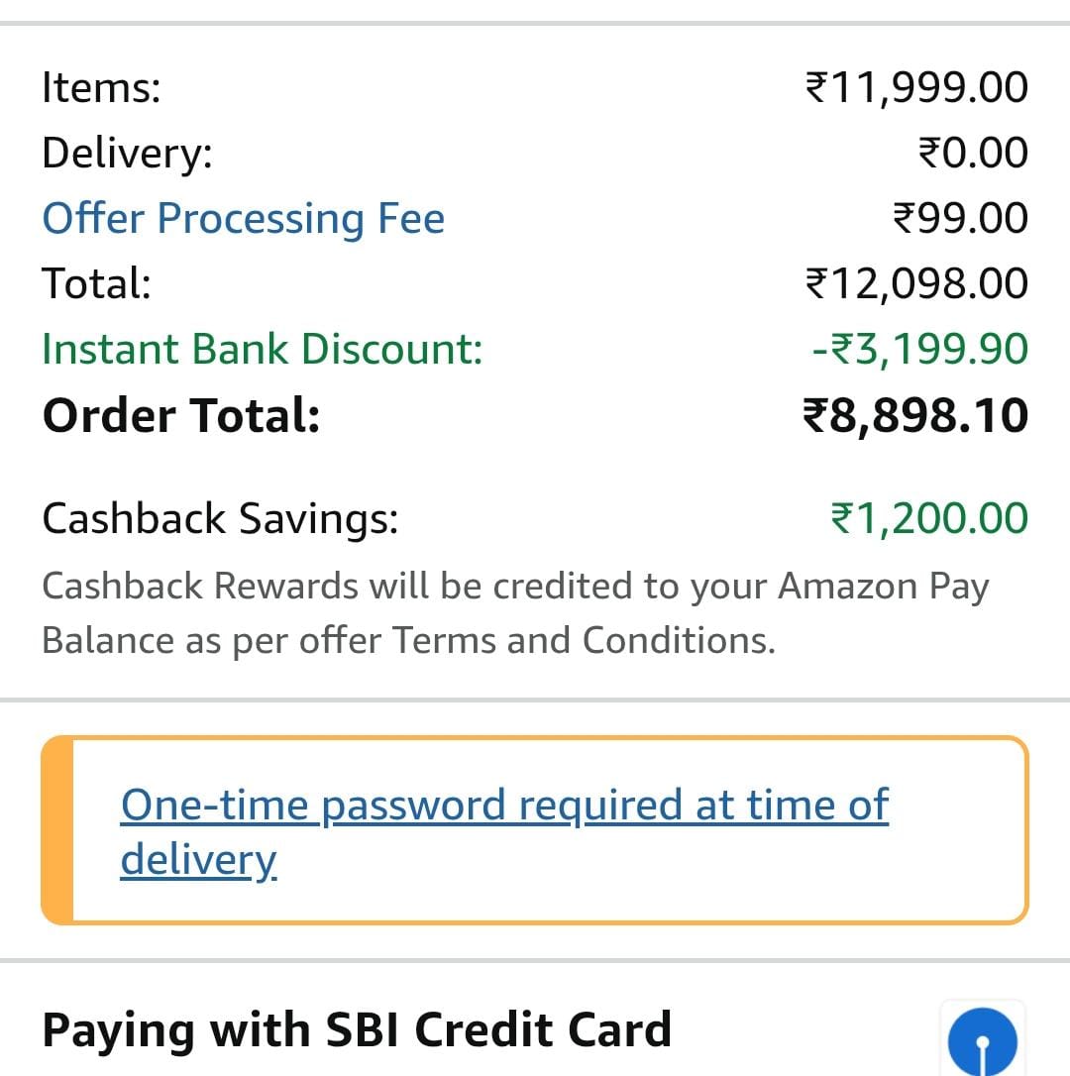Select the Total label above the bank discount
1070x1076 pixels.
[96, 283]
